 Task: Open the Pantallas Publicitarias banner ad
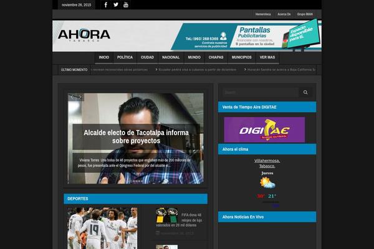(x=246, y=35)
